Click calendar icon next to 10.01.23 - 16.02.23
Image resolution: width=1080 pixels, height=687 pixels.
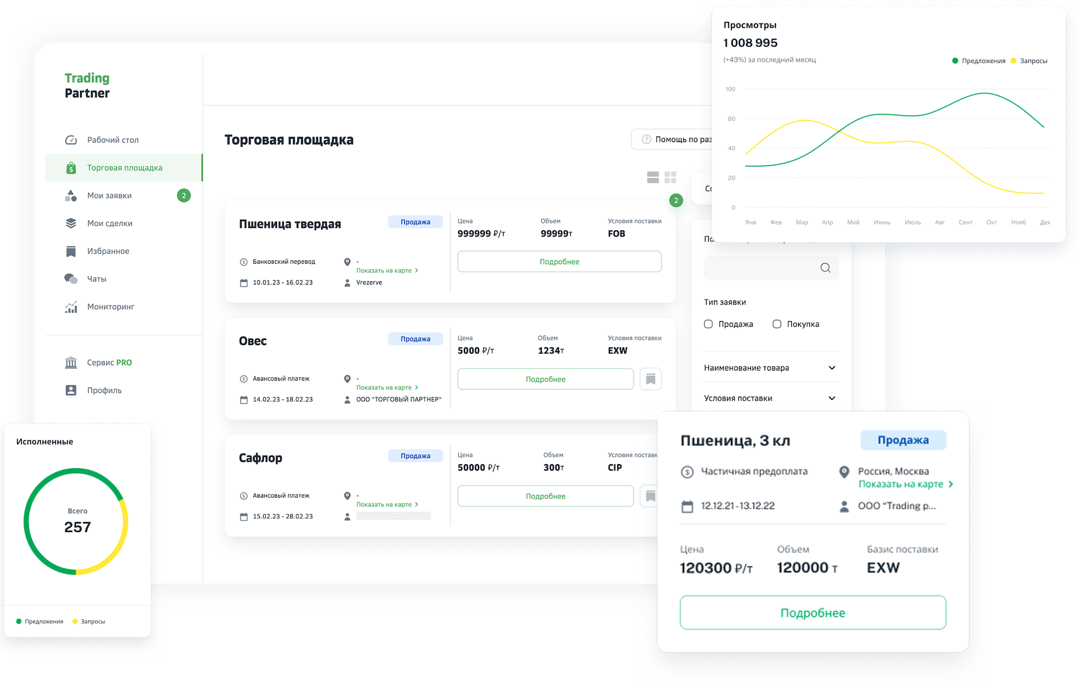(244, 283)
